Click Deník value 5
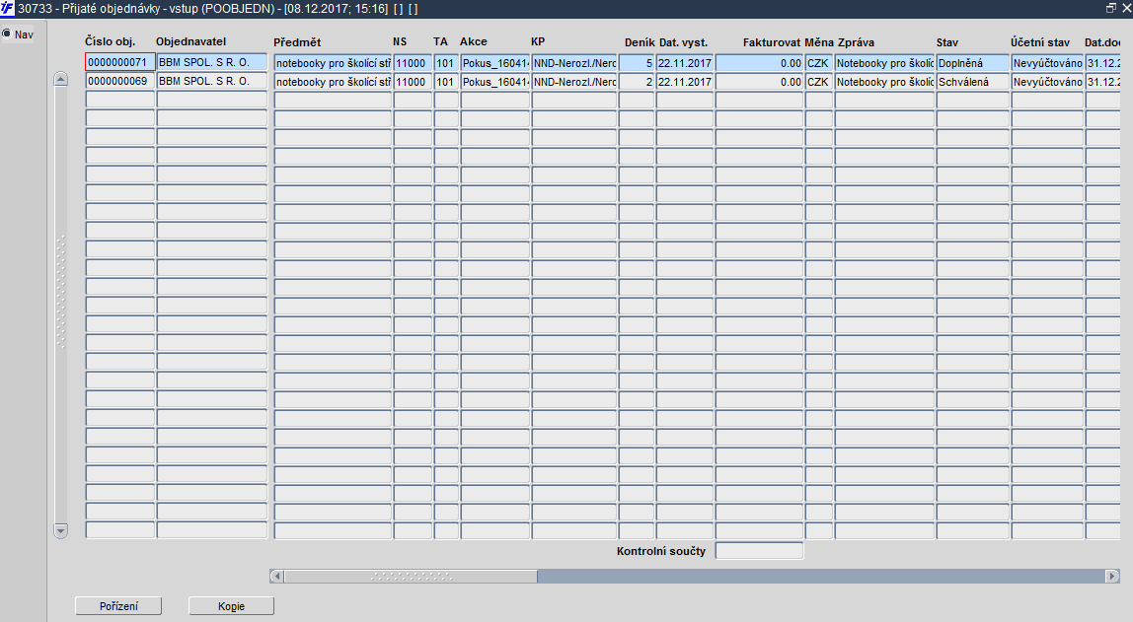 coord(637,63)
